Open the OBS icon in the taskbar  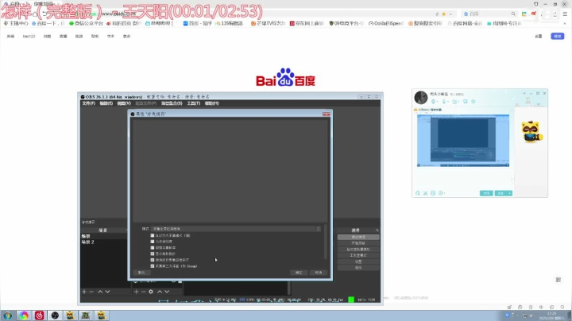point(55,315)
